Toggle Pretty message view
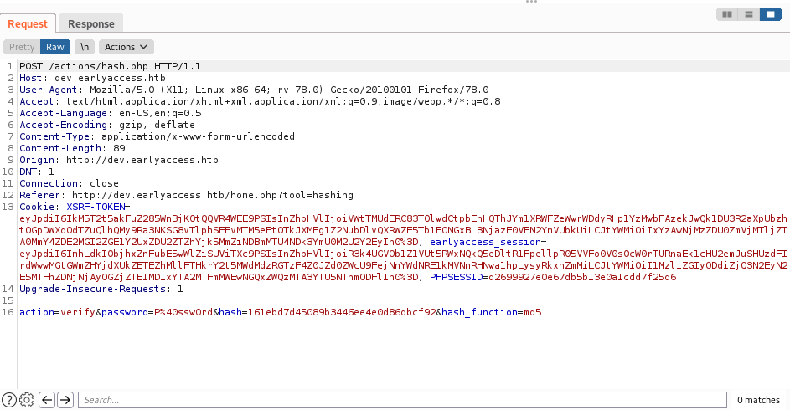The width and height of the screenshot is (790, 410). pyautogui.click(x=22, y=47)
